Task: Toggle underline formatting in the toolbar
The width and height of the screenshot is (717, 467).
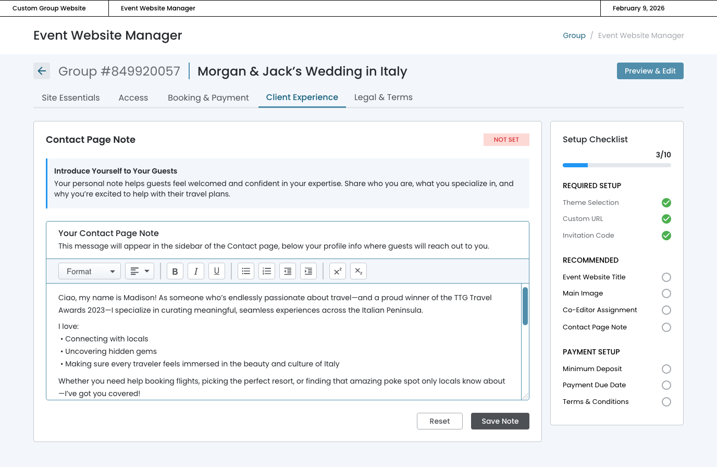Action: coord(217,271)
